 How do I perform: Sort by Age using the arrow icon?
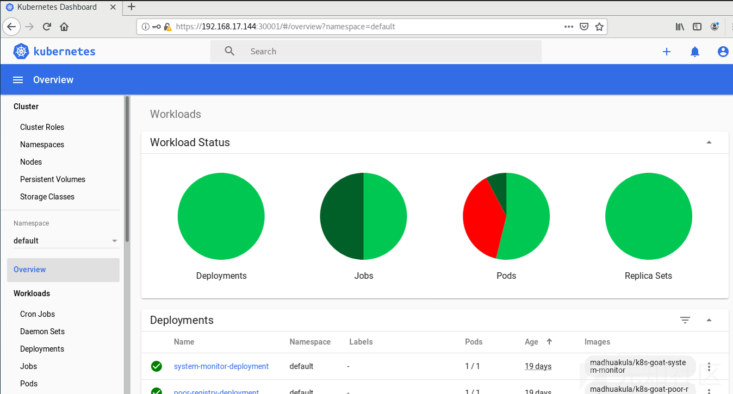[x=549, y=342]
